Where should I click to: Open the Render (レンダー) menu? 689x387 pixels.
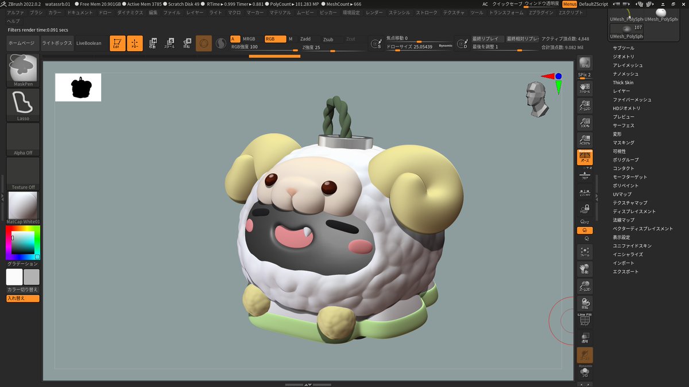(x=374, y=12)
